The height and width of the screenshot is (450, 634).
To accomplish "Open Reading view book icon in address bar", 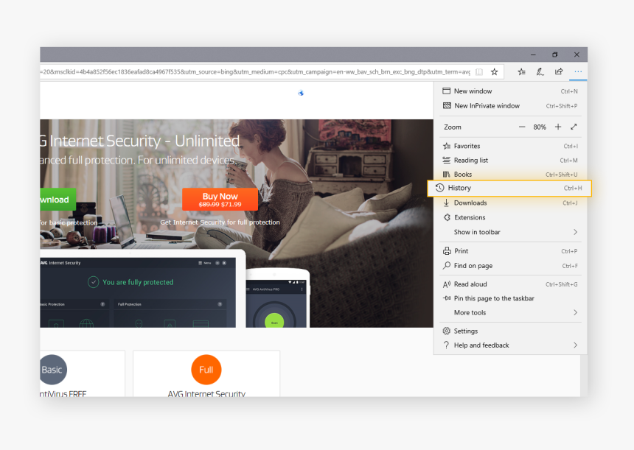I will (479, 72).
